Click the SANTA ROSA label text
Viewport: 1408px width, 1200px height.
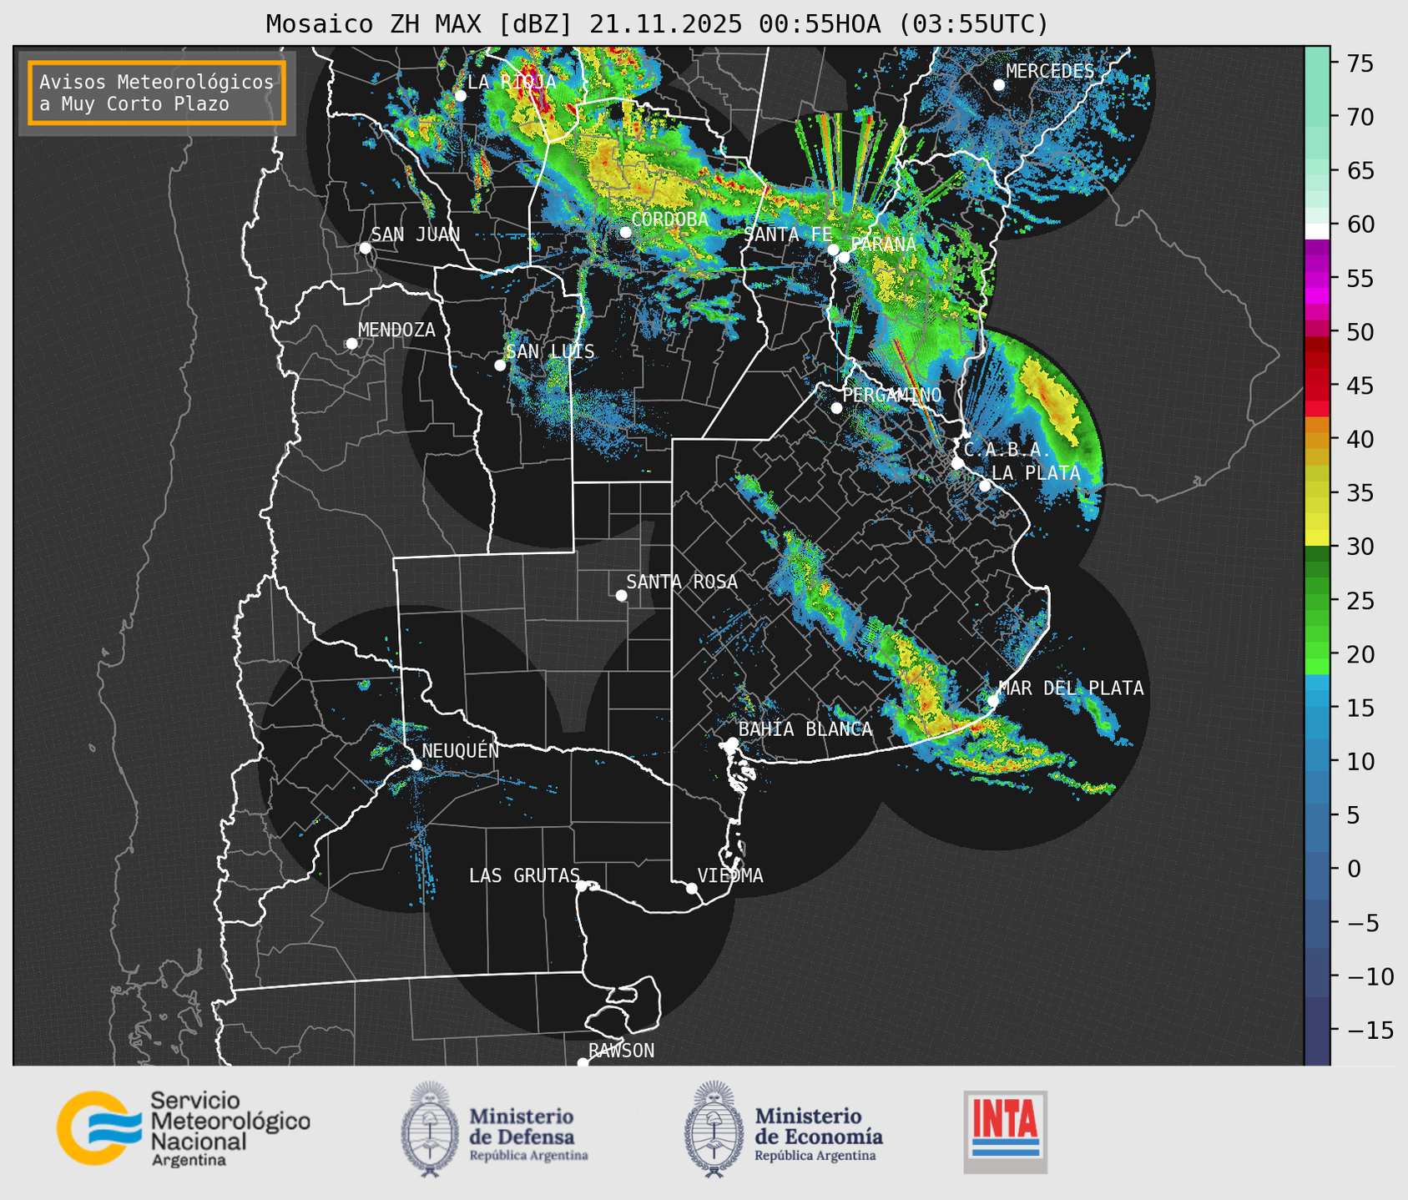coord(682,582)
